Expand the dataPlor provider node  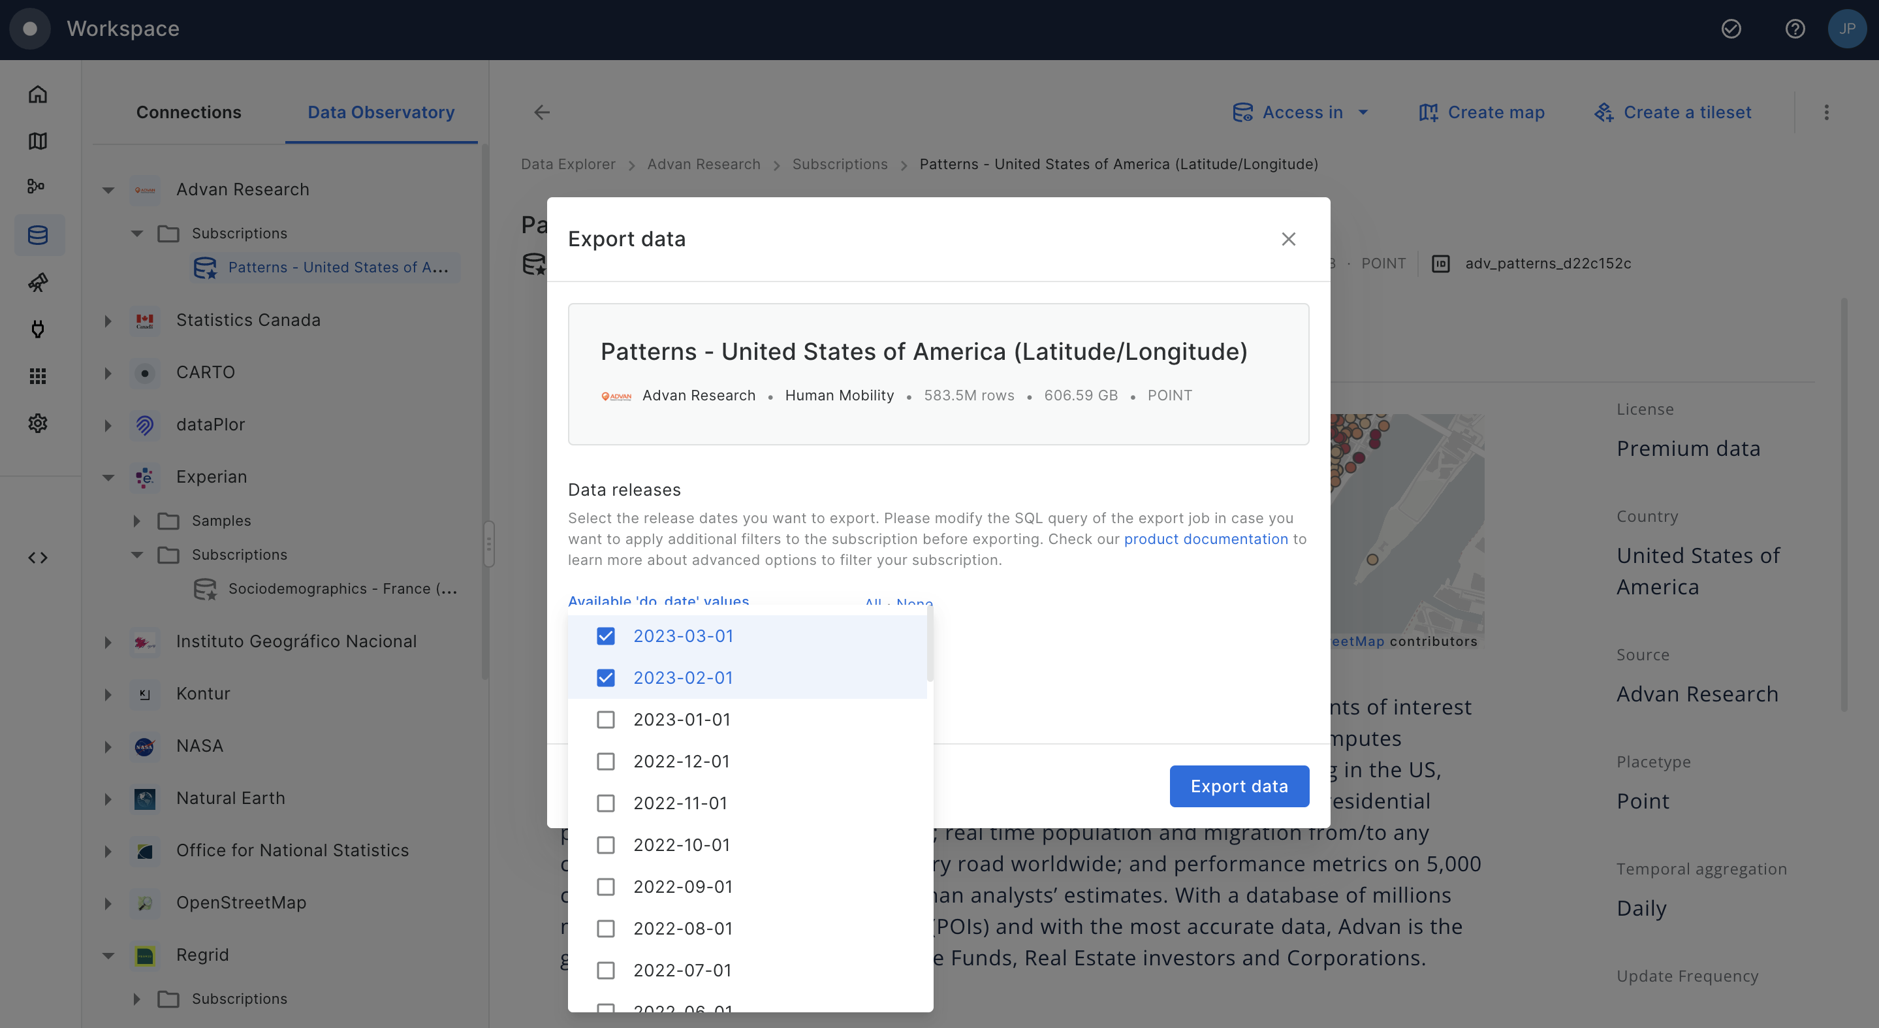108,425
